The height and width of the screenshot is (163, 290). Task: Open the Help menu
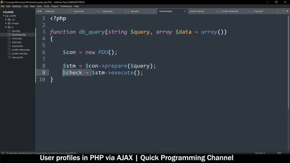click(77, 6)
